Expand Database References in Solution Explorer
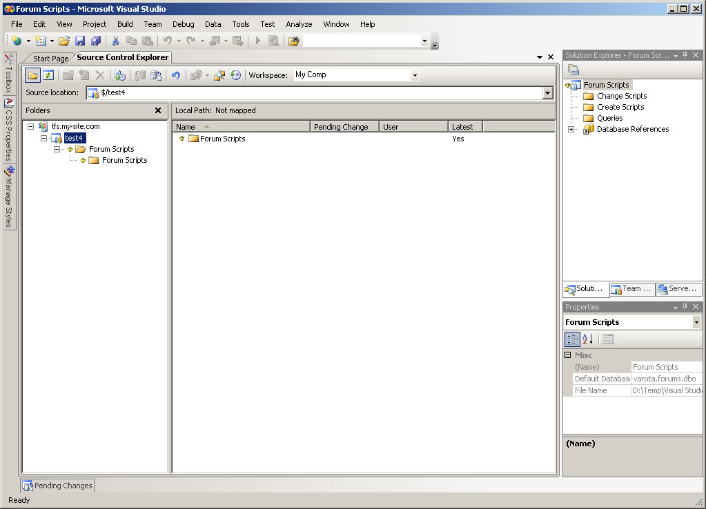 (x=571, y=129)
